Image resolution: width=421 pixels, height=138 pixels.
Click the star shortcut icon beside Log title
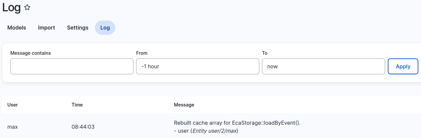tap(27, 7)
